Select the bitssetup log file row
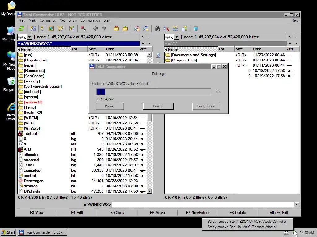This screenshot has height=237, width=317. click(x=82, y=155)
